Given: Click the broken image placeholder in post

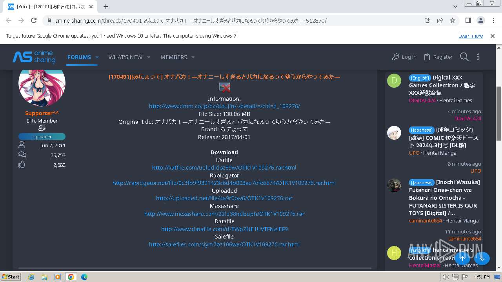Looking at the screenshot, I should pos(224,87).
